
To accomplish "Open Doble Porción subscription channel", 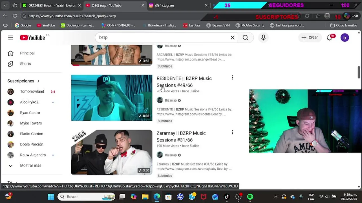I will pos(31,144).
